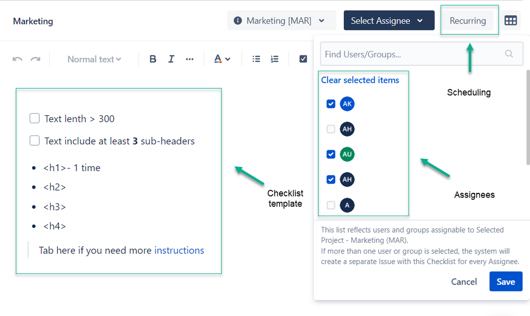Screen dimensions: 530x316
Task: Check the 'Text lenth > 300' item
Action: 34,118
